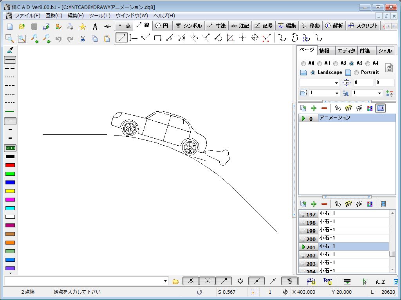Screen dimensions: 401x300
Task: Click the paste clipboard icon
Action: point(107,39)
